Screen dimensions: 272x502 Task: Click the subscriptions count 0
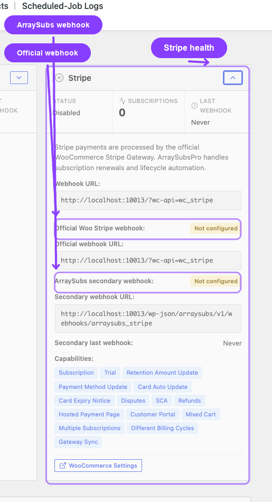[x=122, y=113]
